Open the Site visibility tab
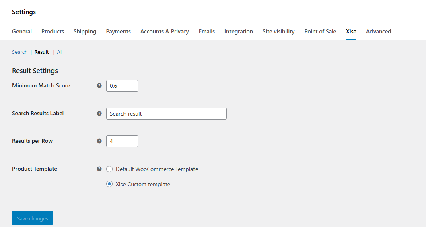The height and width of the screenshot is (246, 426). [x=278, y=31]
